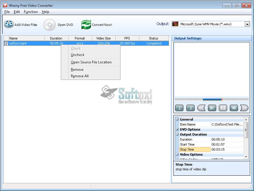Collapse the Output Duration section

coord(177,134)
